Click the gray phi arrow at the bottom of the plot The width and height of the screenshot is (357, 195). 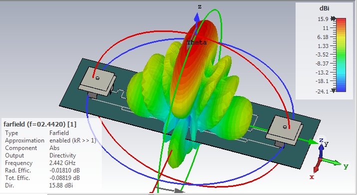(170, 190)
